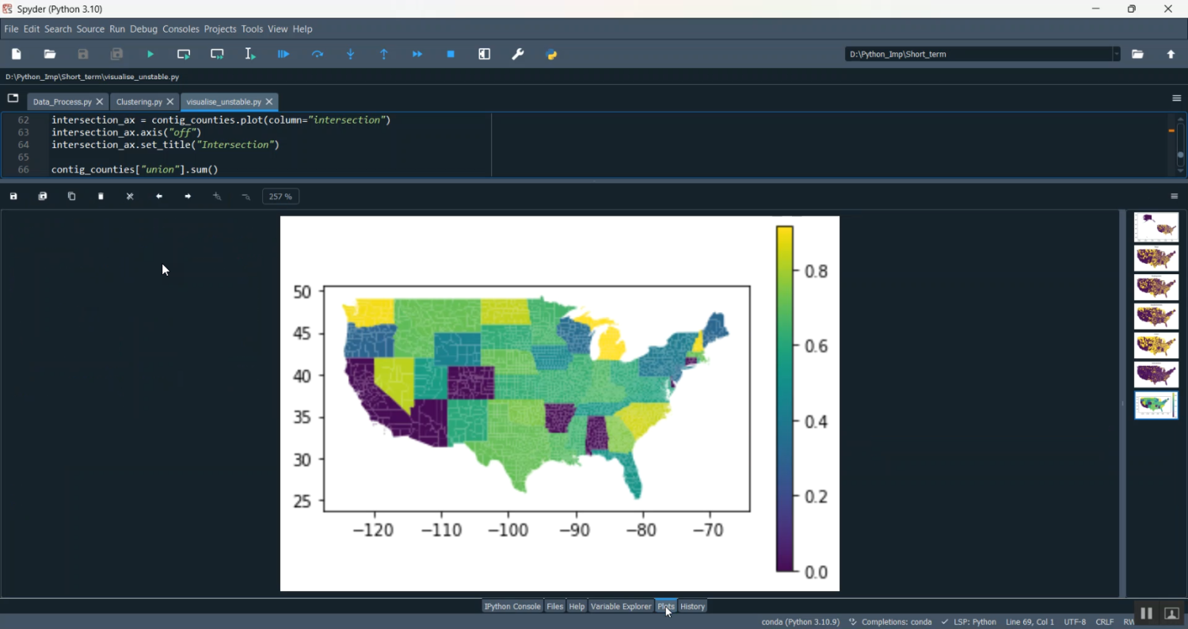1188x629 pixels.
Task: Show the Variable Explorer pane
Action: coord(621,606)
